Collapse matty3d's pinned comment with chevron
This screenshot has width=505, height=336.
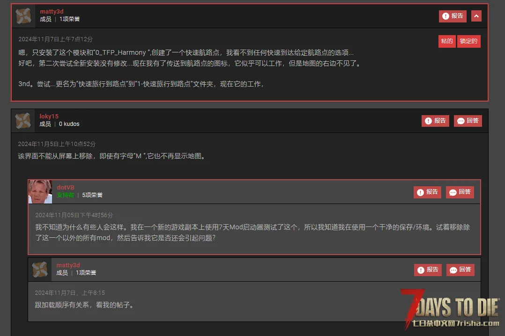(476, 16)
